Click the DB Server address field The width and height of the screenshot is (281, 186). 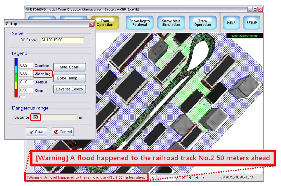62,40
